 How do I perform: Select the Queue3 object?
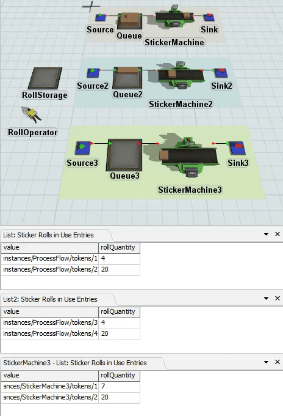[x=124, y=155]
